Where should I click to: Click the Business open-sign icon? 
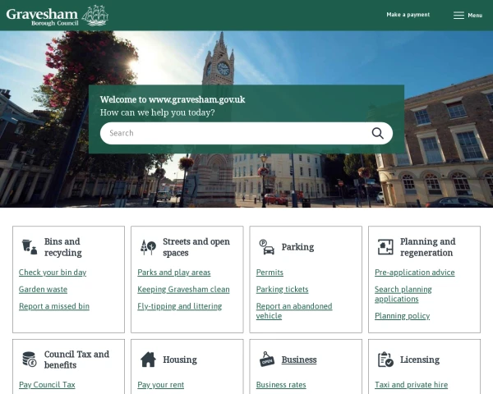click(267, 360)
